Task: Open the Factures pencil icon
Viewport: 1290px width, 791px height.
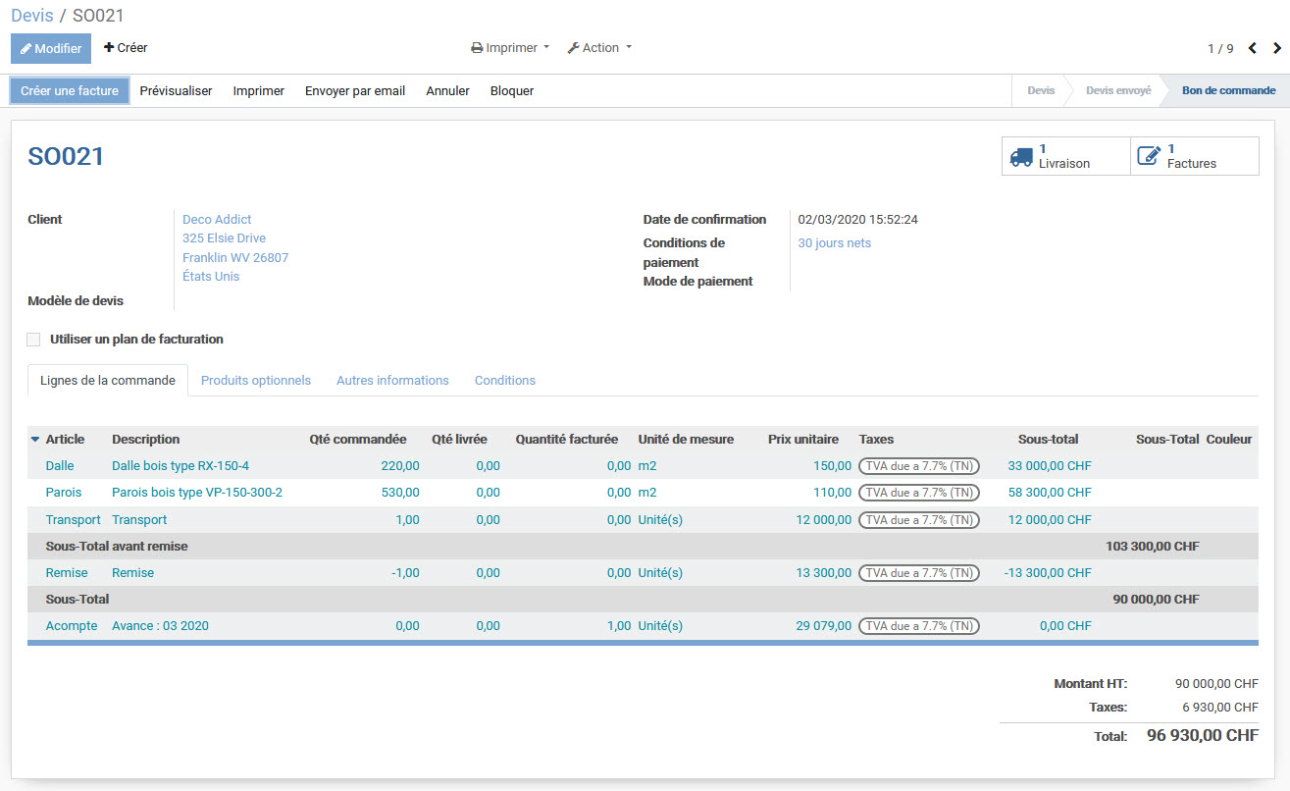Action: tap(1149, 156)
